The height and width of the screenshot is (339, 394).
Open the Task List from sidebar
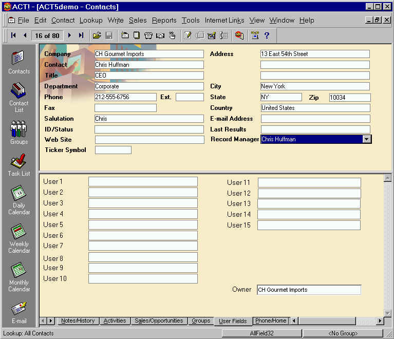[18, 164]
